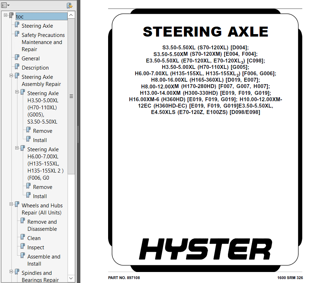Click the STEERING AXLE document title
Image resolution: width=314 pixels, height=283 pixels.
click(x=206, y=32)
